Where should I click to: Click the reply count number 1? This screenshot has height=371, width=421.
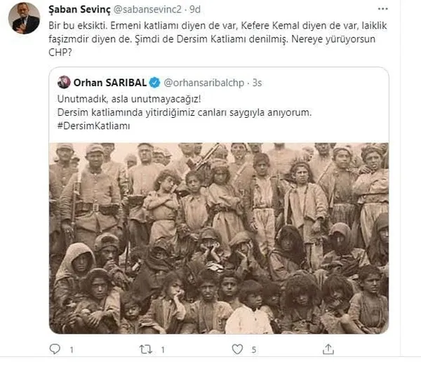[x=72, y=350]
